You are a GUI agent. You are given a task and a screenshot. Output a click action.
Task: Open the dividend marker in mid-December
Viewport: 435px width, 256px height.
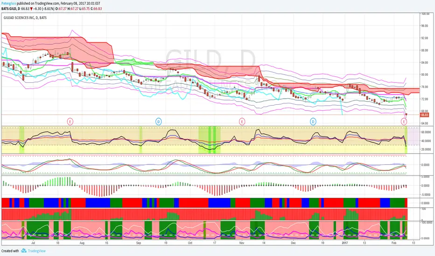[313, 121]
